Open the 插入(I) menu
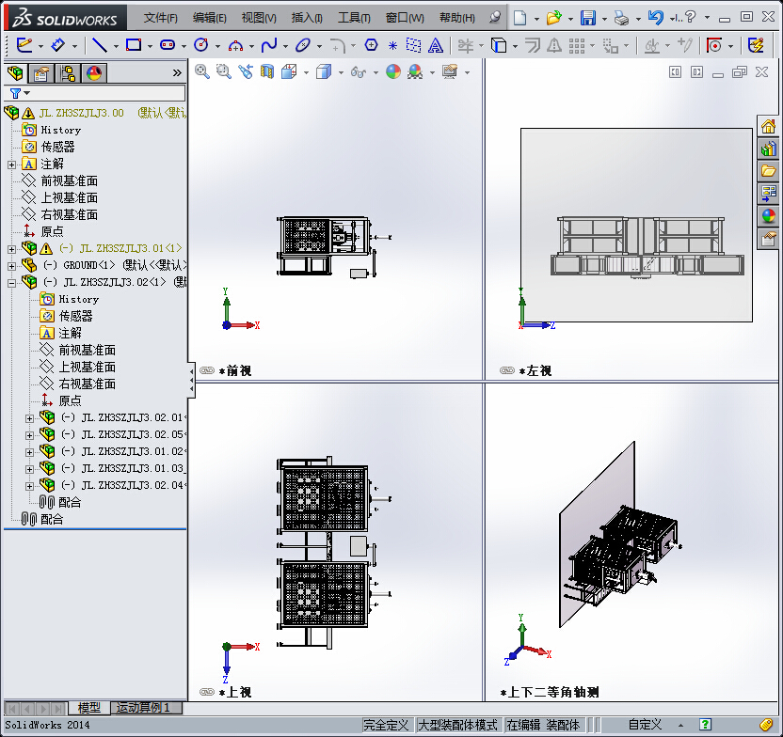 [307, 18]
